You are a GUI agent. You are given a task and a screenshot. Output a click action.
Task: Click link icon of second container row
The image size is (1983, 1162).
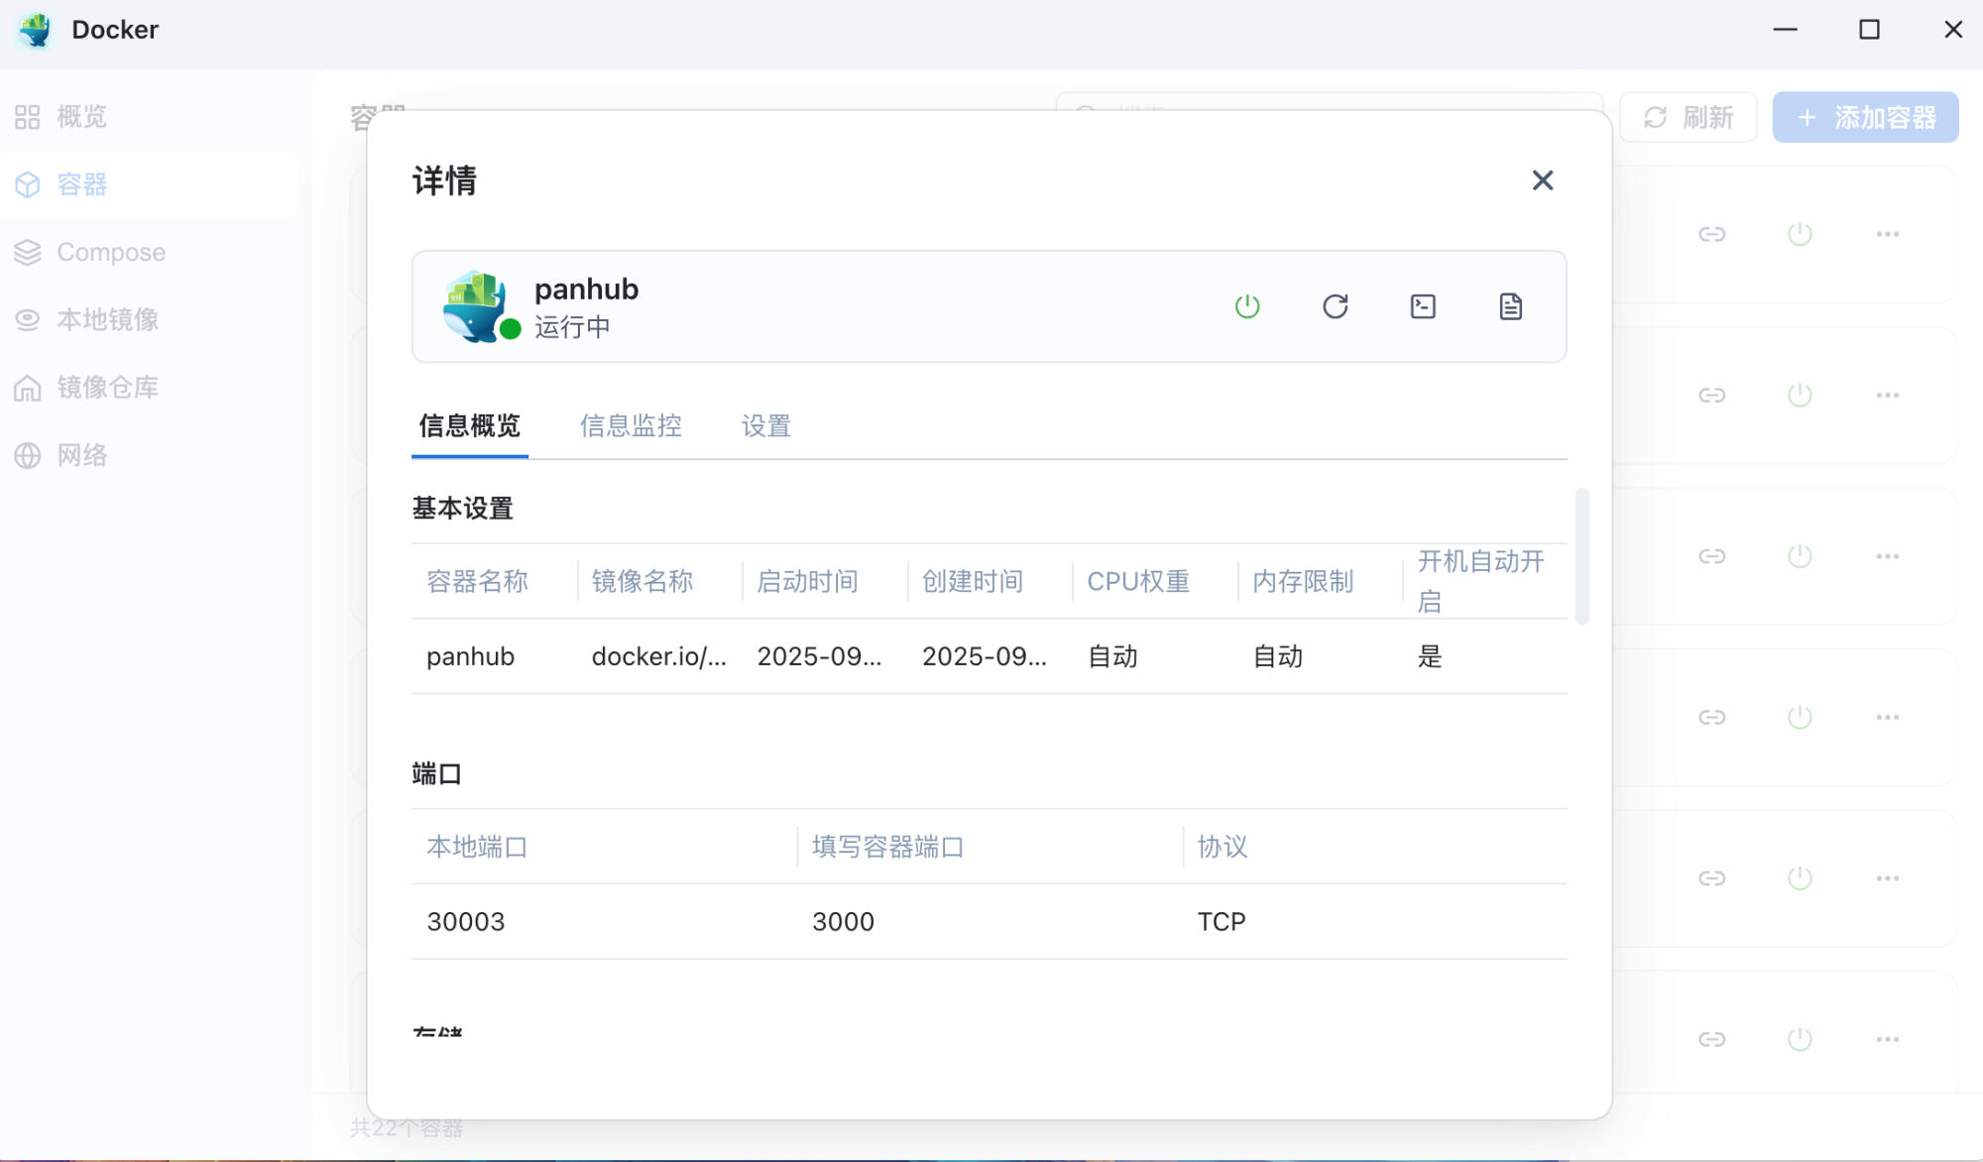coord(1712,396)
